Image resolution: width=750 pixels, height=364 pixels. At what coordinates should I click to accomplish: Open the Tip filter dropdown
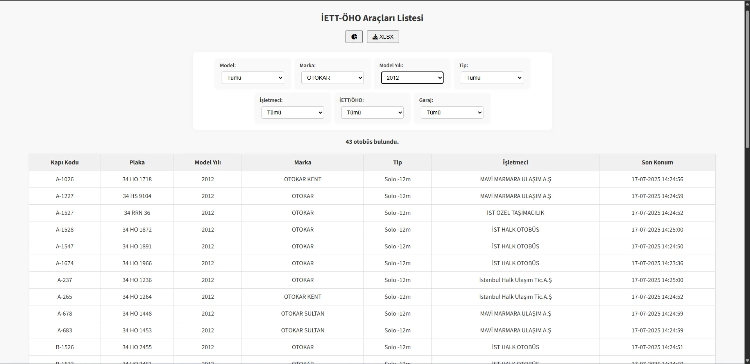click(492, 78)
